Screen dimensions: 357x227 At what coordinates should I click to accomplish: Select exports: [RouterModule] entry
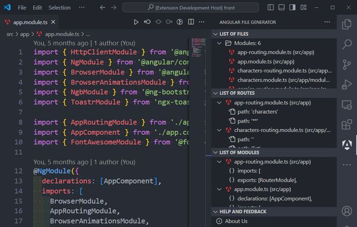click(x=267, y=180)
